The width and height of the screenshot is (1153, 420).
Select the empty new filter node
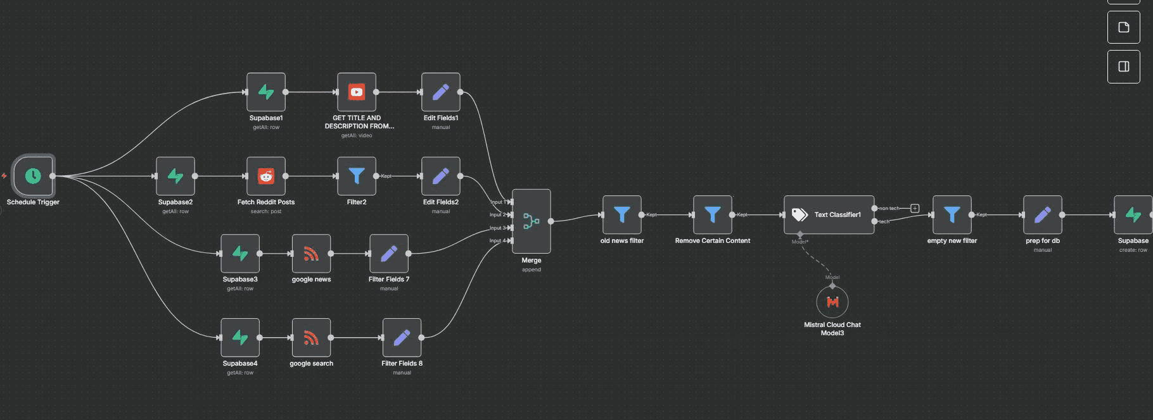point(952,215)
